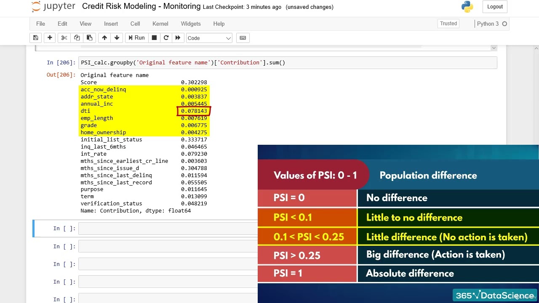Click mths_since_earliest_cr_line row label
This screenshot has width=539, height=303.
[x=124, y=161]
